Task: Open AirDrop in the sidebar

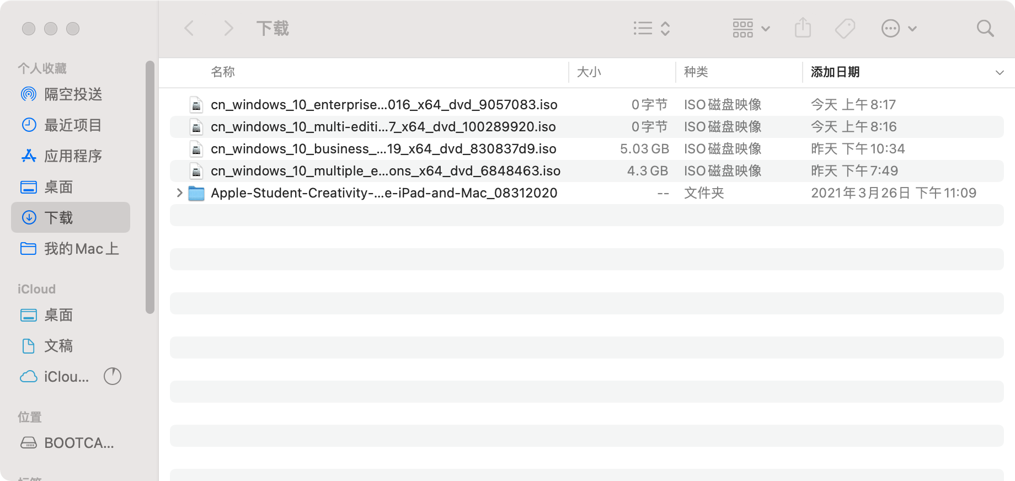Action: coord(73,94)
